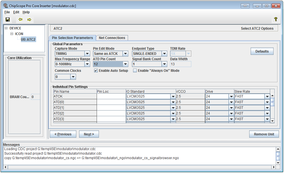Click the ATD[0] Pin Loc cell

(x=111, y=102)
